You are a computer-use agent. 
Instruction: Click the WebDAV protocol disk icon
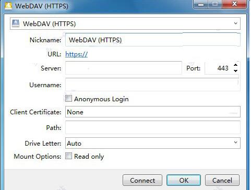pyautogui.click(x=16, y=23)
